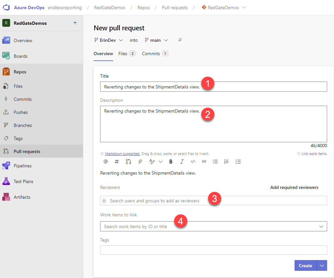Click the hash work item icon
Viewport: 334px width, 278px height.
tap(117, 162)
